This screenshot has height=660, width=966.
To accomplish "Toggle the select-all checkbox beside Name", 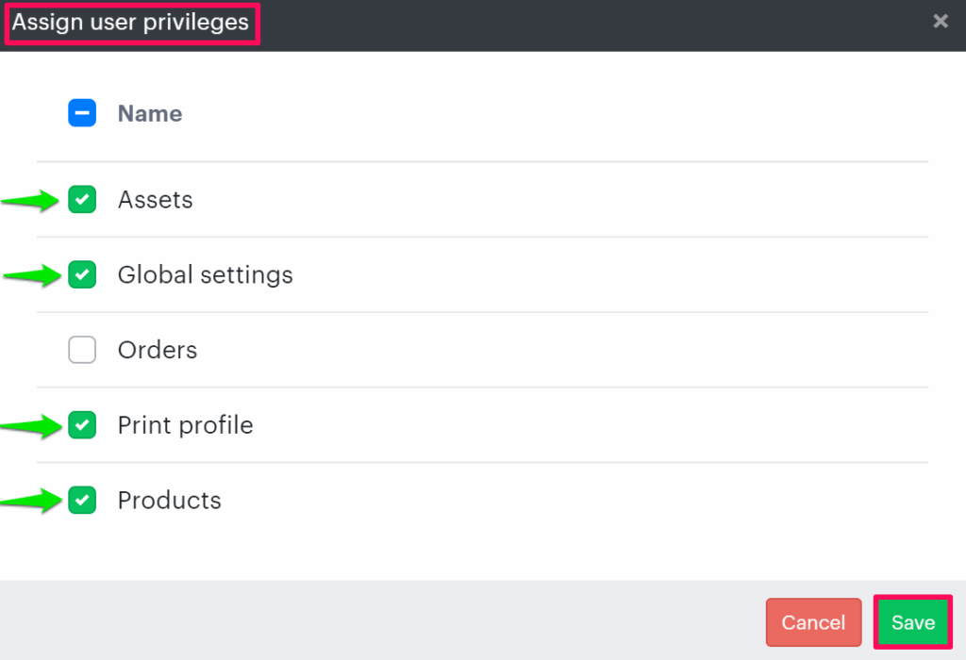I will [x=82, y=114].
